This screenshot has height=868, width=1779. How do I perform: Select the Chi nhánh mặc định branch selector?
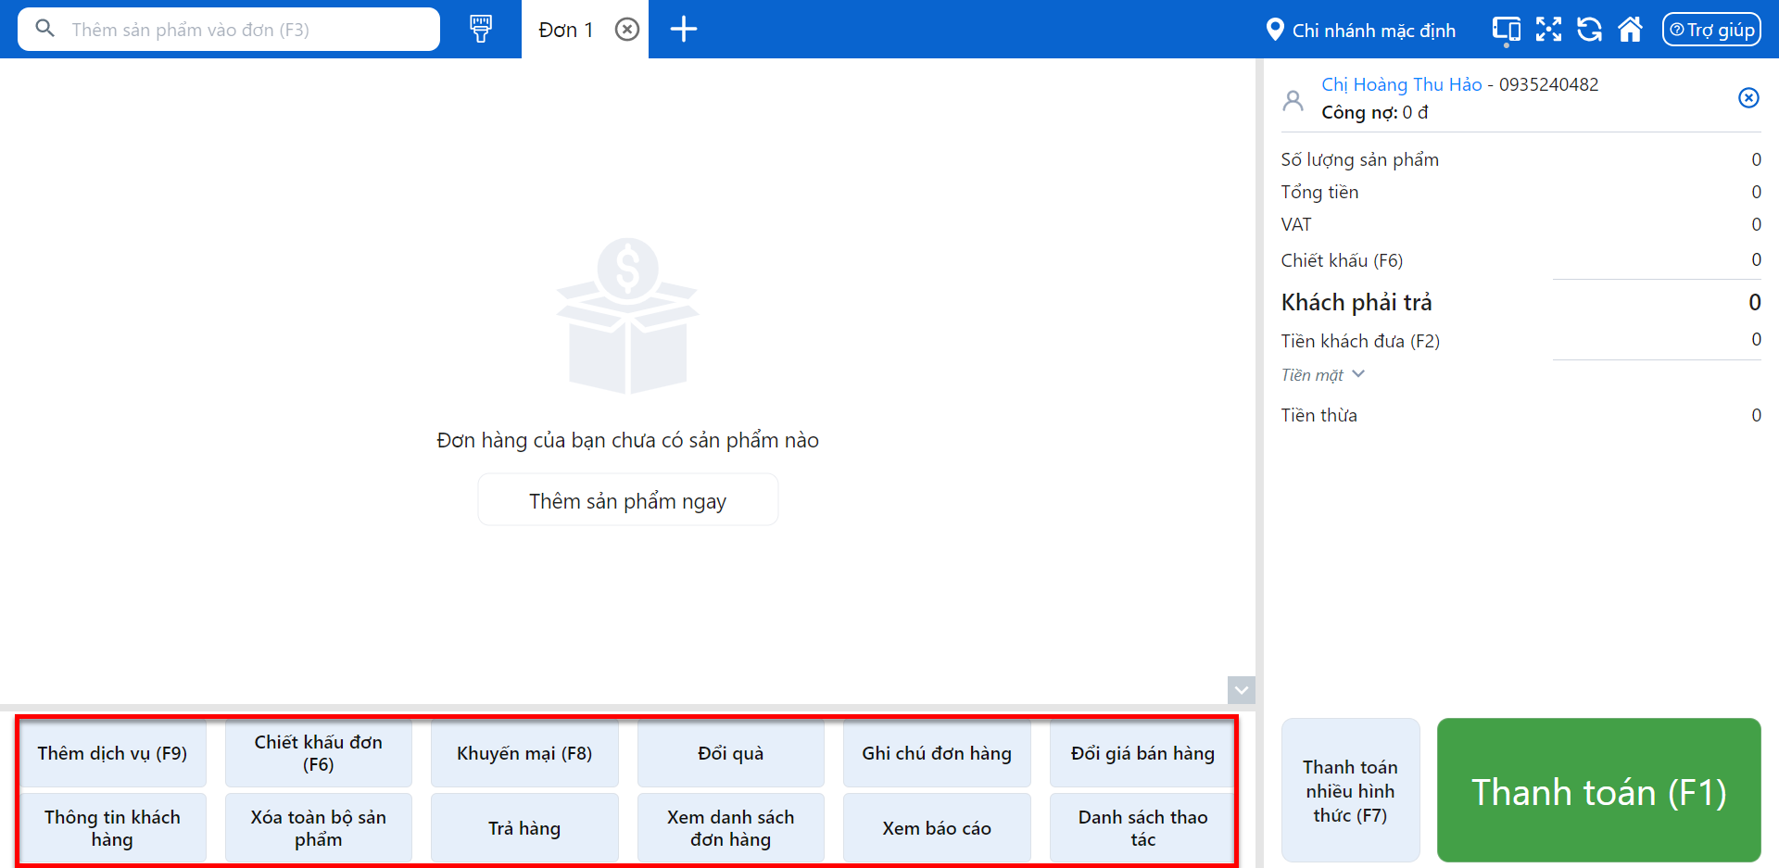coord(1361,31)
